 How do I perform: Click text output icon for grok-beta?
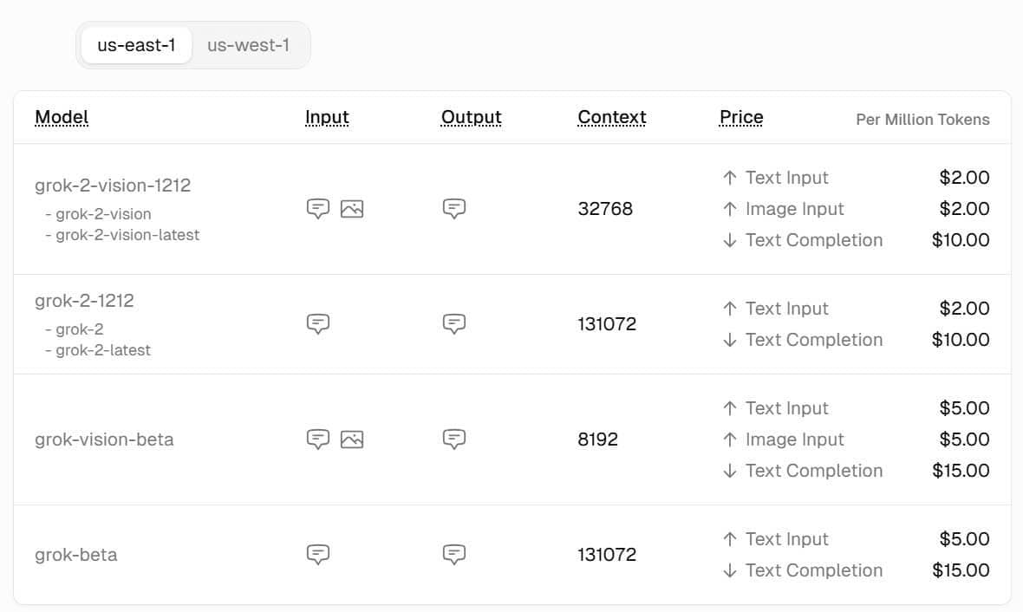[454, 555]
